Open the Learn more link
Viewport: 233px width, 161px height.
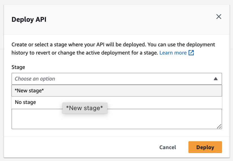tap(173, 53)
